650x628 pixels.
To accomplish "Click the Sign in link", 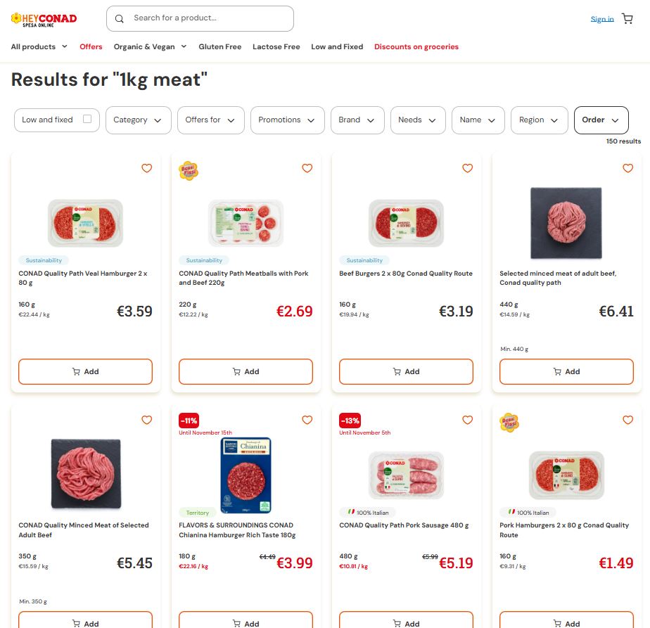I will [602, 19].
